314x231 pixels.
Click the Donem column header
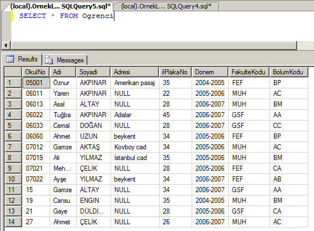click(x=210, y=72)
